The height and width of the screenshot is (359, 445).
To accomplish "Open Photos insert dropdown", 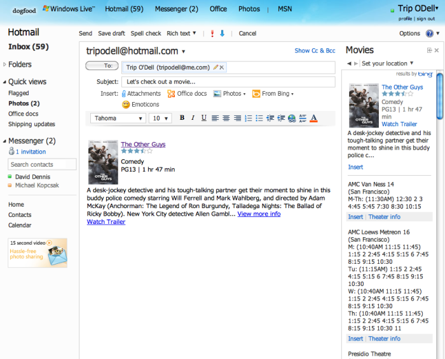I will click(229, 93).
